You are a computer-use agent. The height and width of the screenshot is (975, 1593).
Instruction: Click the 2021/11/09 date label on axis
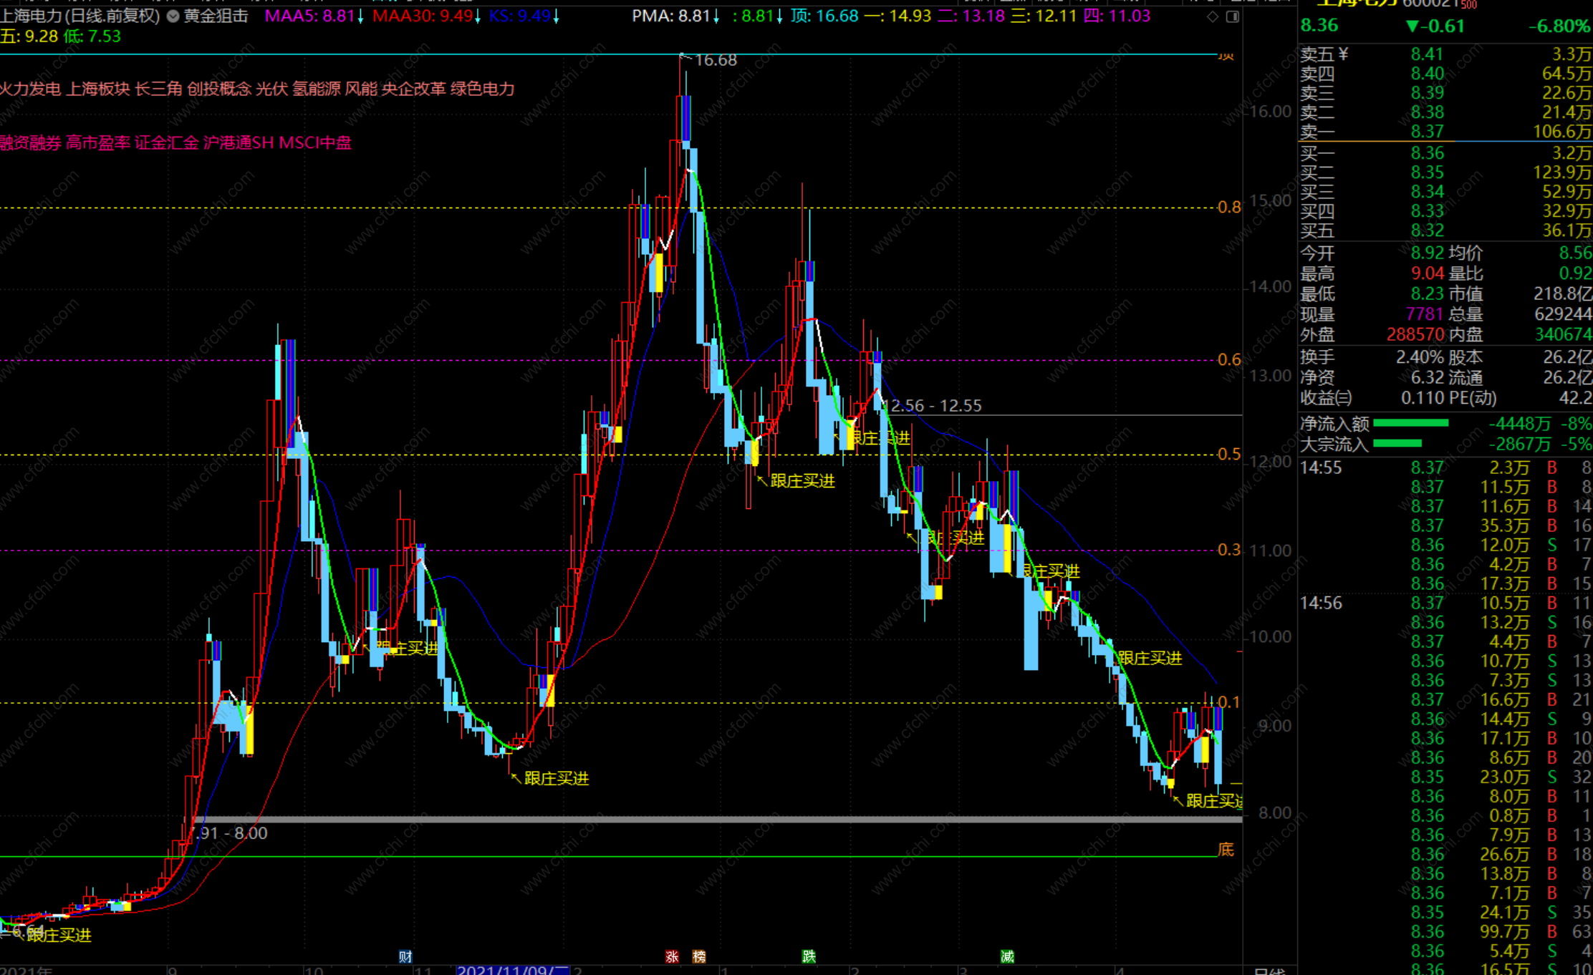[513, 970]
